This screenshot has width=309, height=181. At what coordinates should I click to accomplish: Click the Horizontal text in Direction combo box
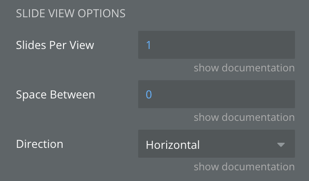coord(173,145)
